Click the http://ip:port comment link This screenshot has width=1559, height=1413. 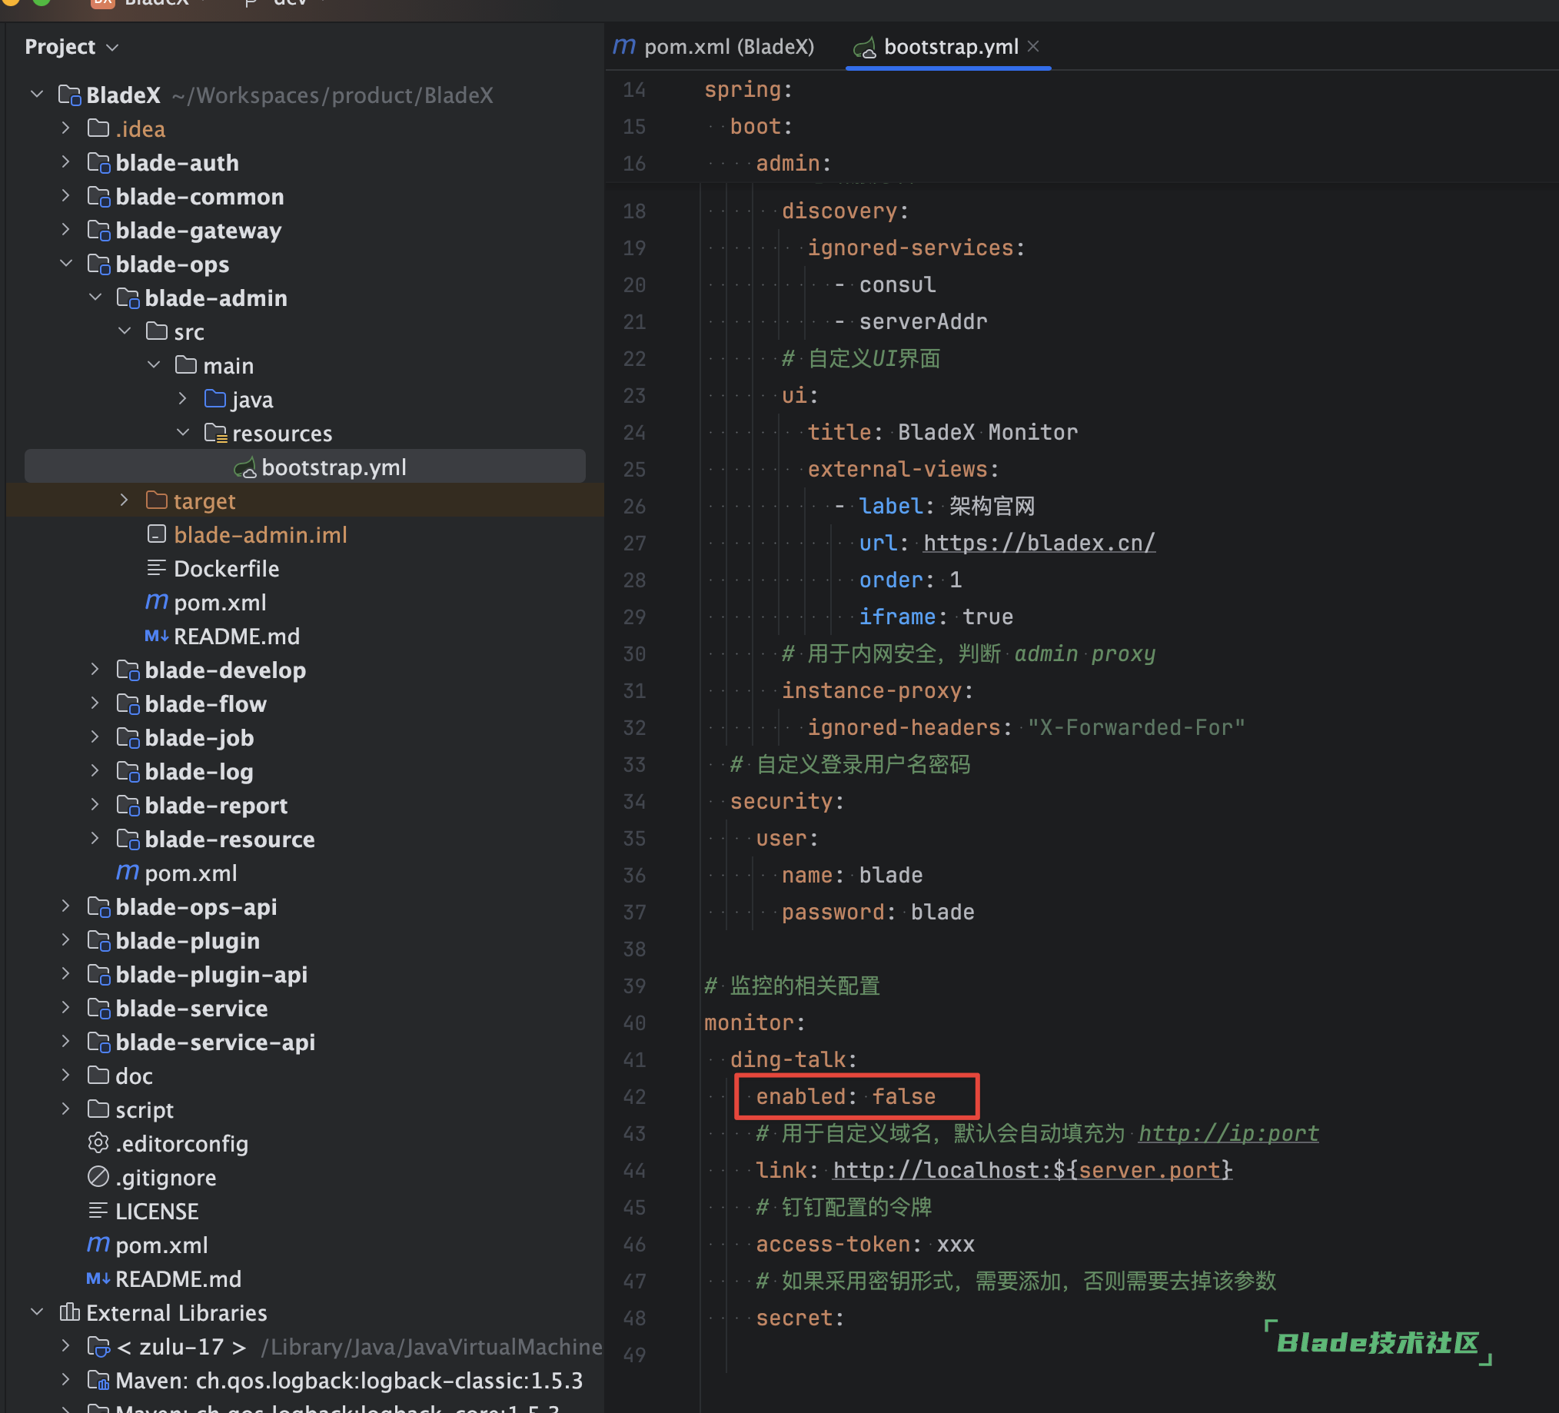[1228, 1133]
